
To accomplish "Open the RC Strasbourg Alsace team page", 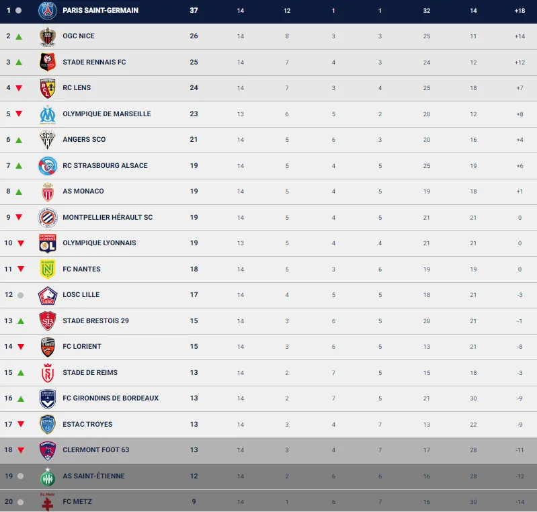I will [105, 166].
